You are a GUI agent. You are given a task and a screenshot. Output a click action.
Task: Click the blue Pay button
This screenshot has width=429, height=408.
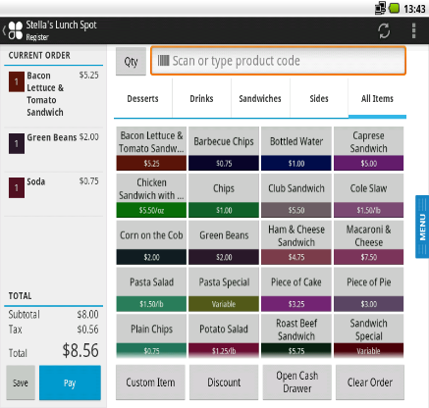[70, 382]
